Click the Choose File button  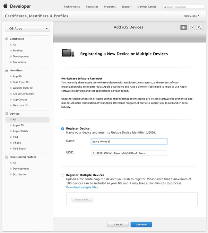pos(82,199)
